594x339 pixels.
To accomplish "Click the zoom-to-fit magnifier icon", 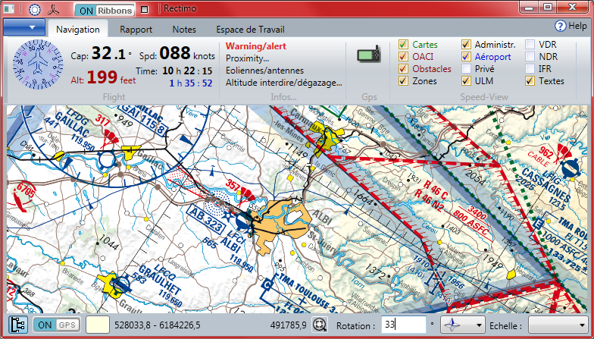I will click(x=320, y=325).
